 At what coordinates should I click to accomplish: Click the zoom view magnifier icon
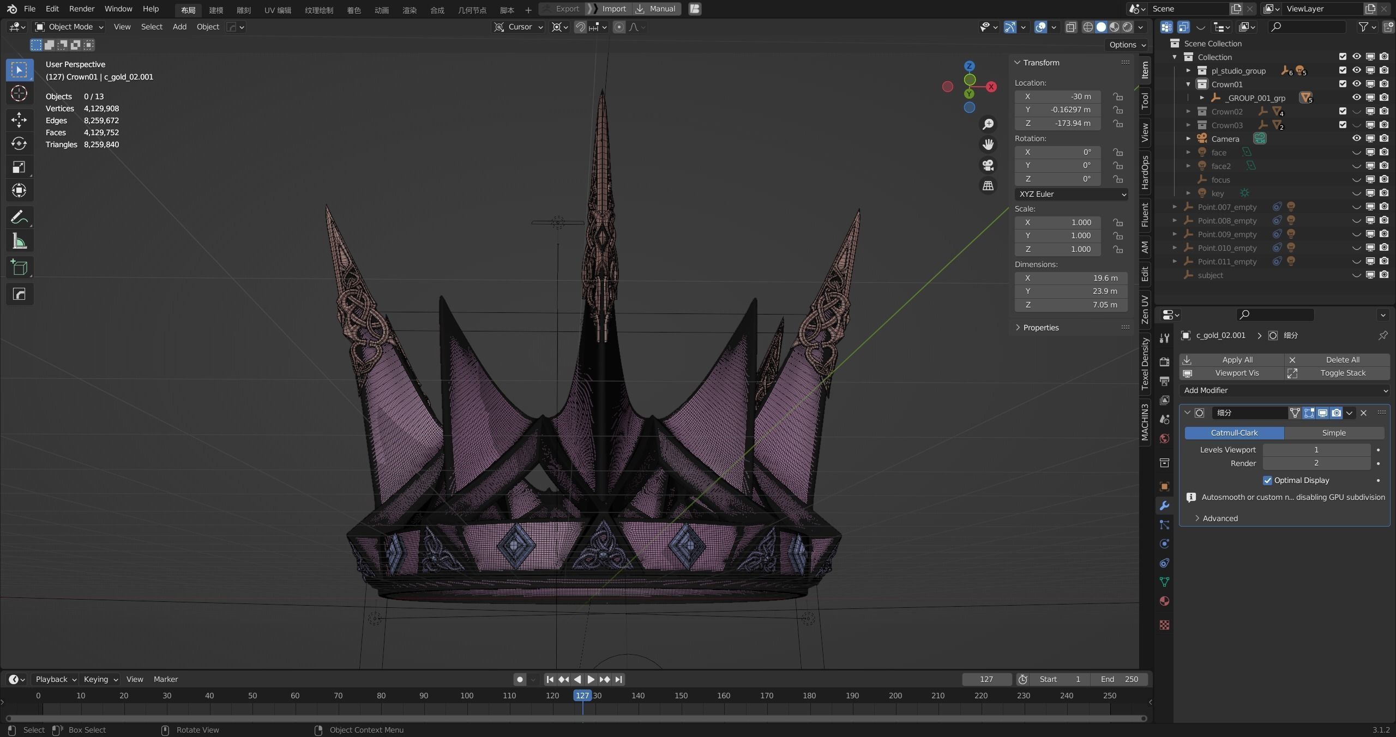tap(988, 124)
